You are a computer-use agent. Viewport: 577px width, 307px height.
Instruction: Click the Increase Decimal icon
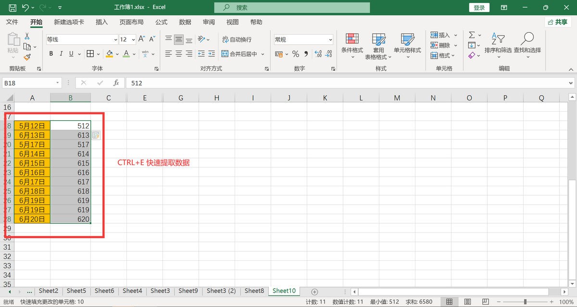click(318, 54)
